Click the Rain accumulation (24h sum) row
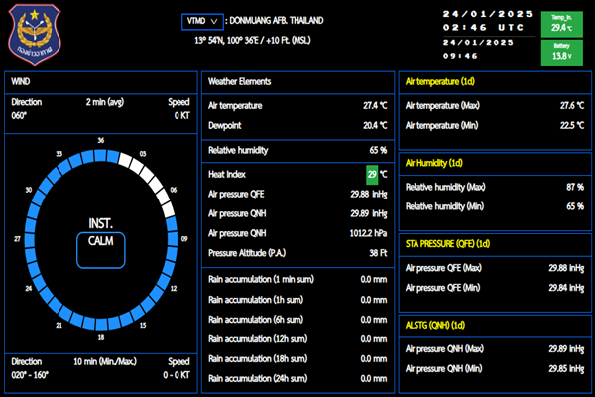 pos(297,379)
